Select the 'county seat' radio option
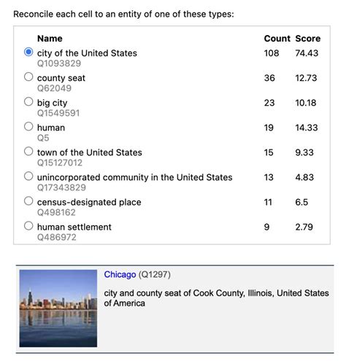 pos(28,77)
